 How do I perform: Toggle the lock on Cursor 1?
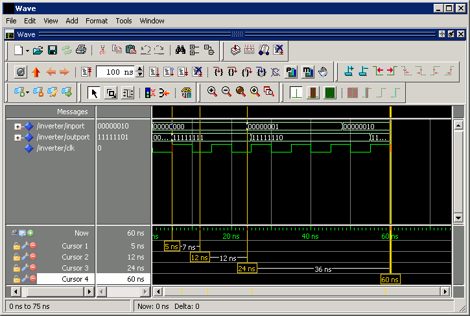(x=17, y=247)
